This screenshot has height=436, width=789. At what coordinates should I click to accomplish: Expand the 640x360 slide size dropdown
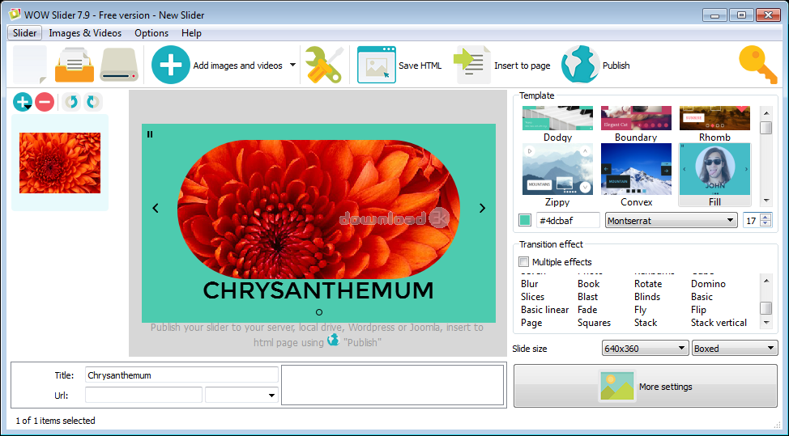[645, 349]
